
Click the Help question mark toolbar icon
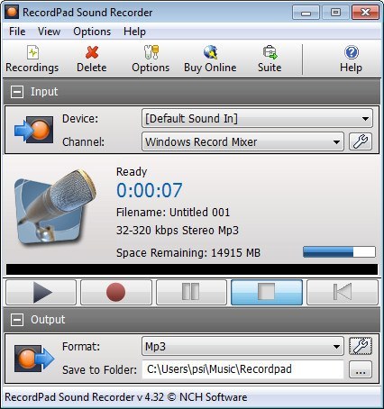[352, 52]
